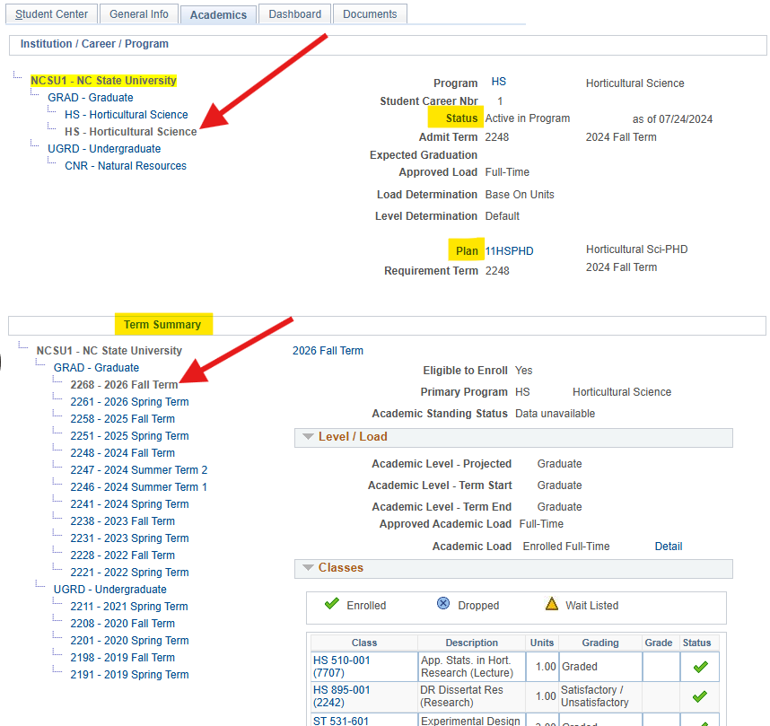Switch to the General Info tab
The image size is (770, 726).
pyautogui.click(x=139, y=14)
